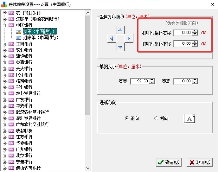
Task: Expand the 广发银行 tree node
Action: (4, 100)
